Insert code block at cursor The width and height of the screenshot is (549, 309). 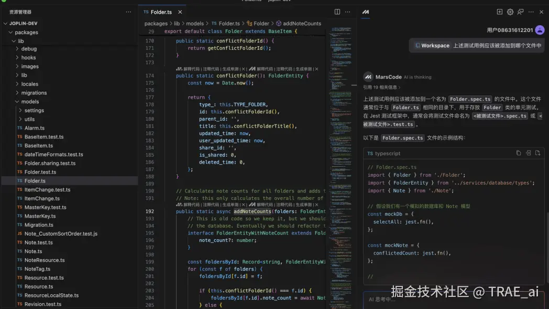tap(529, 153)
